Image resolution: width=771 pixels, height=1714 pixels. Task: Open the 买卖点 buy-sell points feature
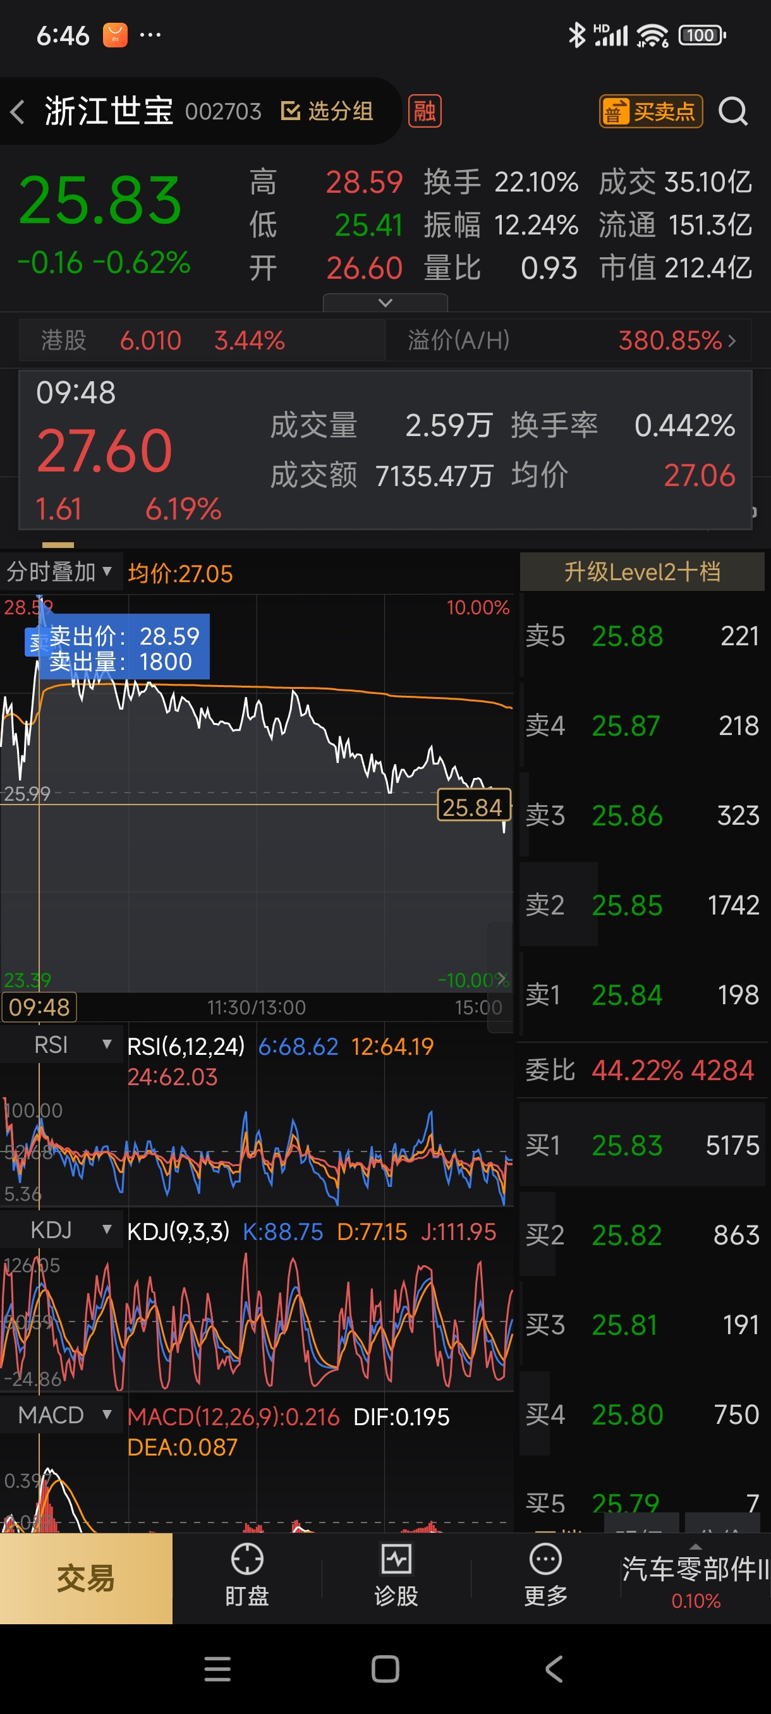[x=650, y=111]
